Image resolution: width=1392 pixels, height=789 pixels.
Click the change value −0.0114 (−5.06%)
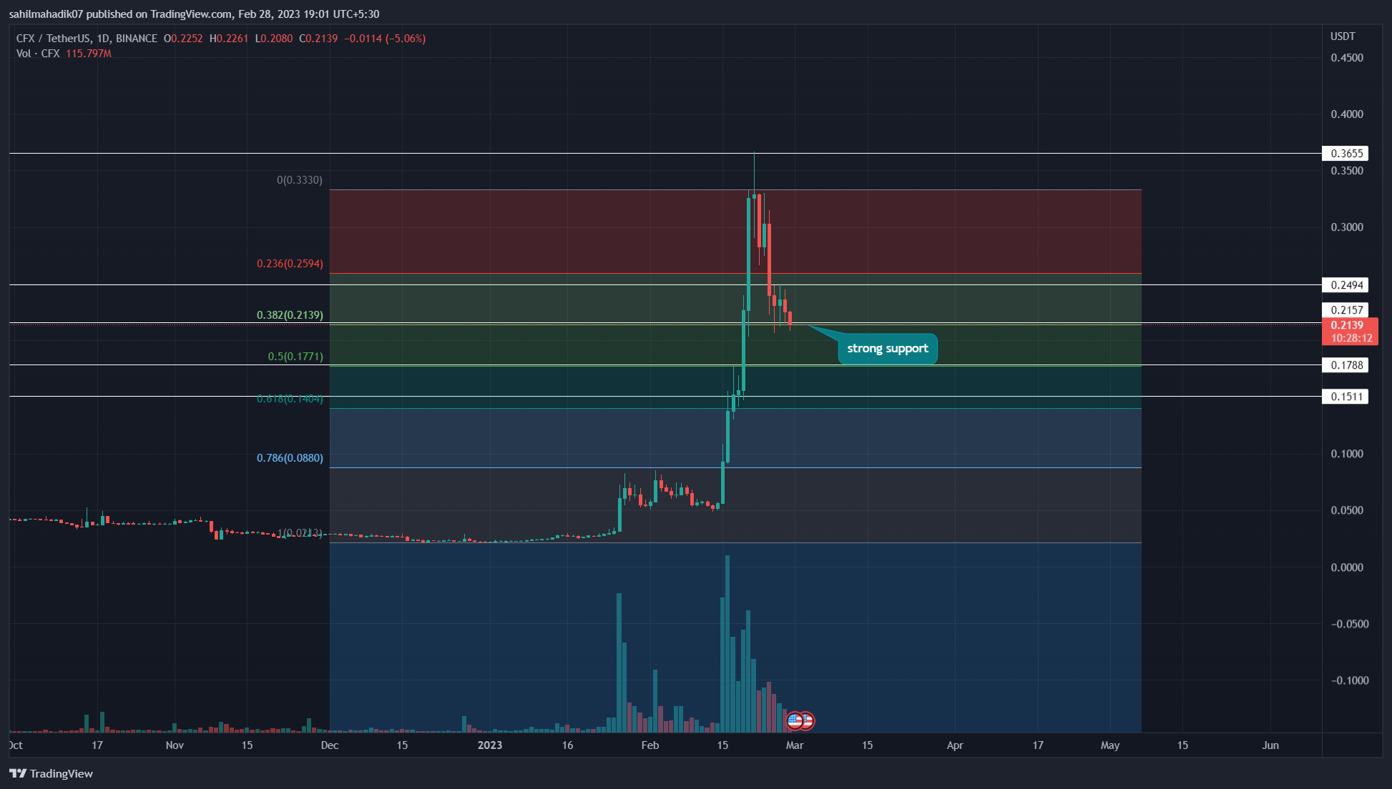[x=385, y=39]
